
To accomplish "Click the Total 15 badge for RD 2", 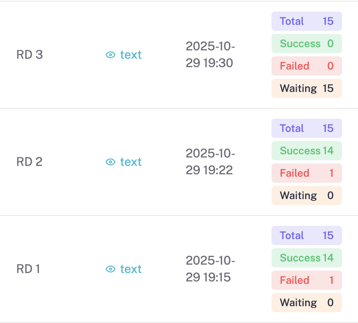I will click(306, 128).
